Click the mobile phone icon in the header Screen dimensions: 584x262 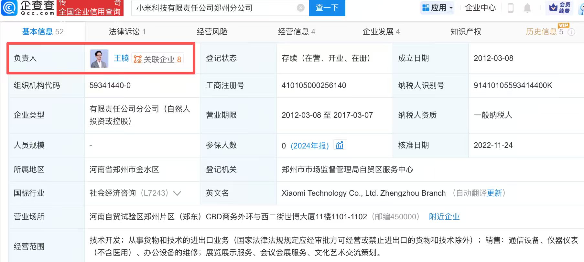pyautogui.click(x=511, y=8)
